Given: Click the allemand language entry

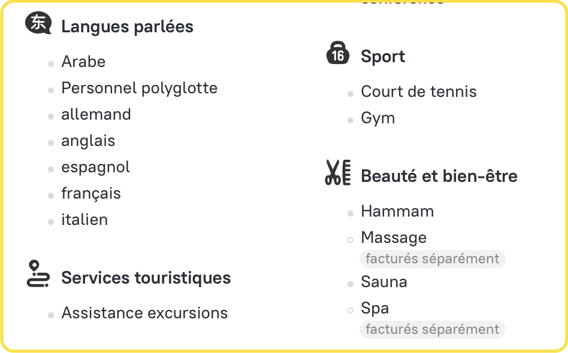Looking at the screenshot, I should (x=96, y=114).
